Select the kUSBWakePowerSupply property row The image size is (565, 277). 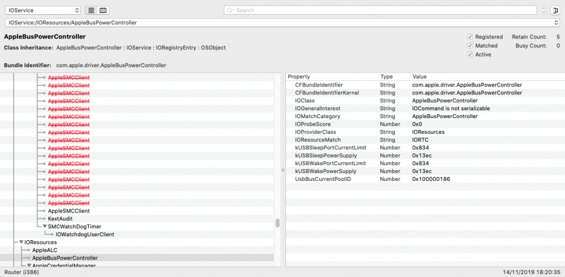tap(425, 171)
